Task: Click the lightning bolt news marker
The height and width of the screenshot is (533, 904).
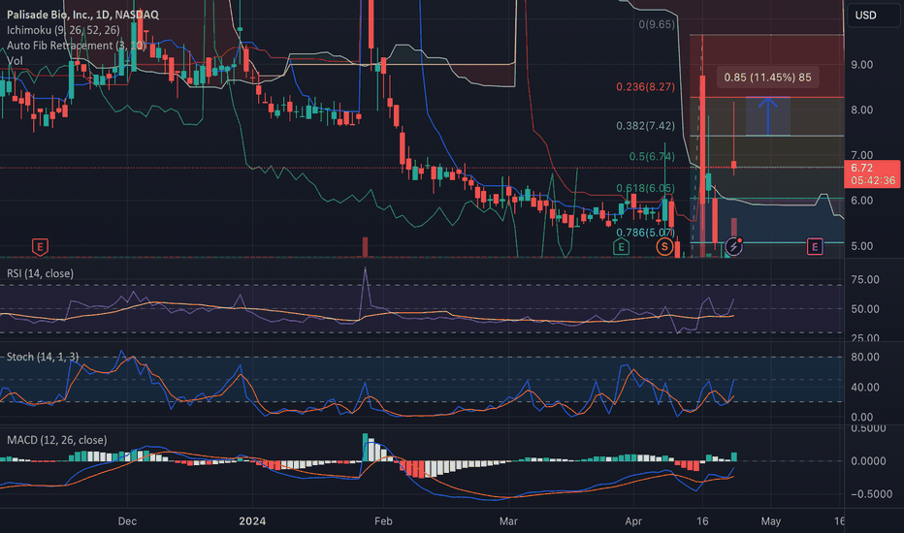Action: 734,246
